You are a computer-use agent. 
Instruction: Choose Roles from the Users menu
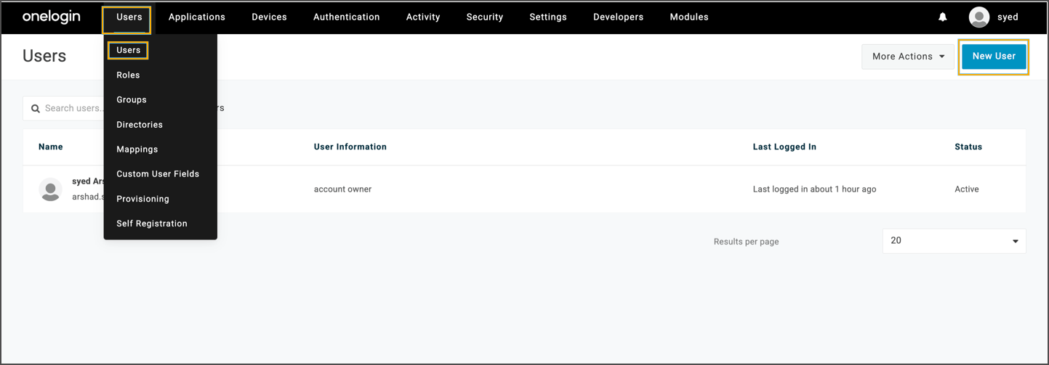point(128,75)
